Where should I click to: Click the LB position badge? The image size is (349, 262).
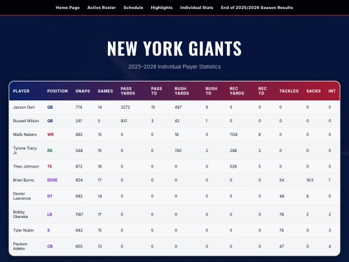pos(49,214)
